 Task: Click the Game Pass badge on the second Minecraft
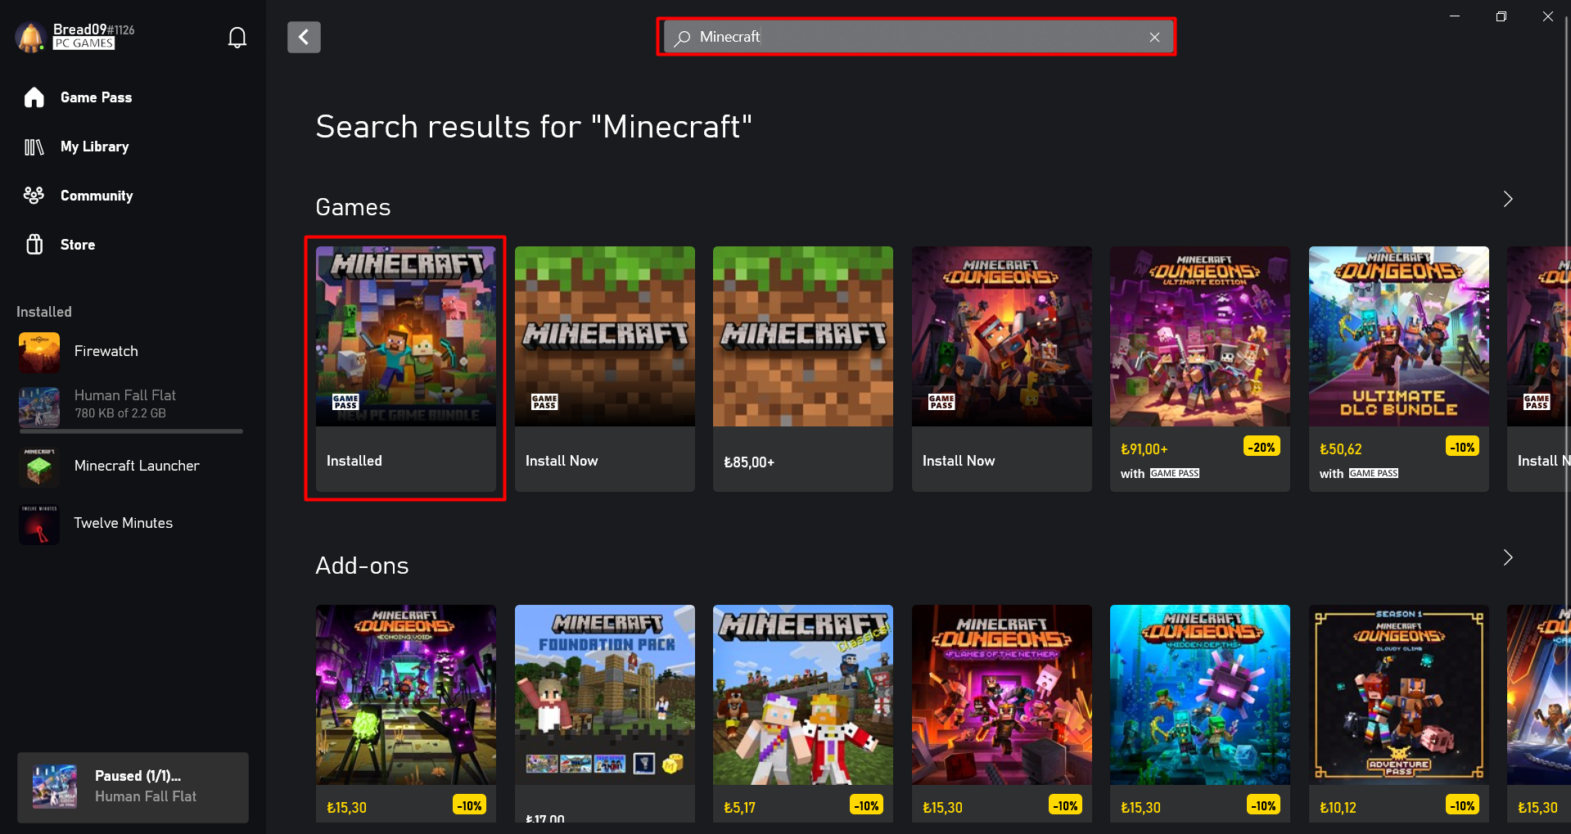click(x=544, y=402)
